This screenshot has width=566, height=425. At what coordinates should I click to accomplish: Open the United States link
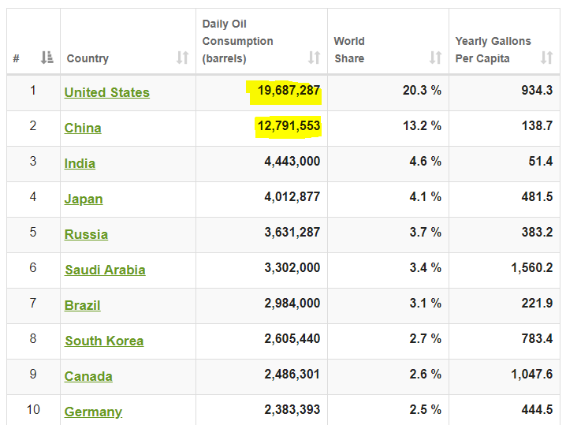point(106,92)
